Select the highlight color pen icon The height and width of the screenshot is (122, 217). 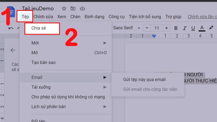pos(211,28)
